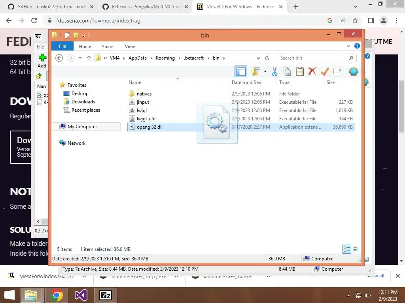Screen dimensions: 405x303
Task: Expand the ribbon with the chevron
Action: click(x=348, y=46)
